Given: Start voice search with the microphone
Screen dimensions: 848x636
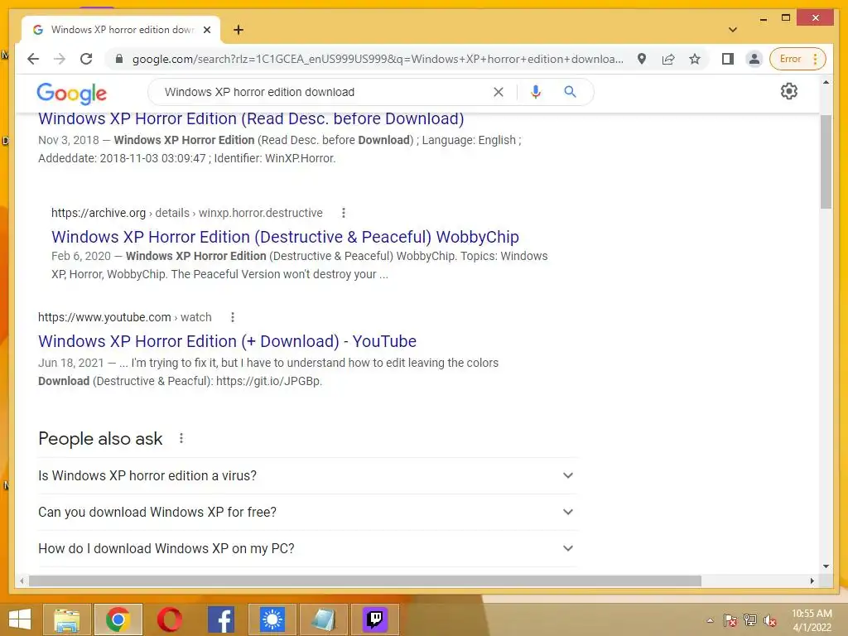Looking at the screenshot, I should [536, 92].
